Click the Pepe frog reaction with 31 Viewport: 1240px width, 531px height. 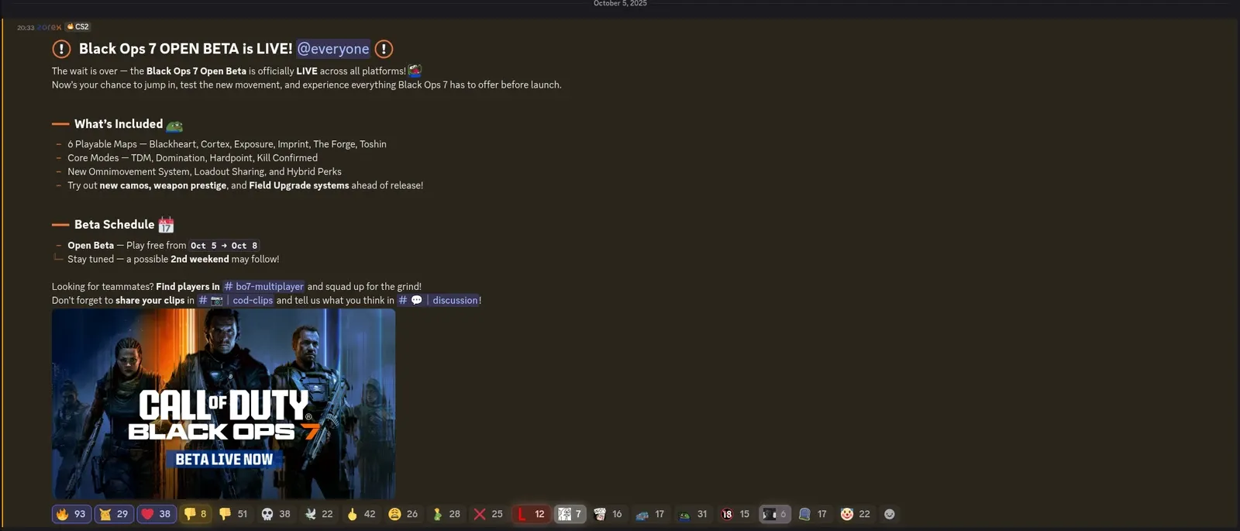(x=694, y=514)
